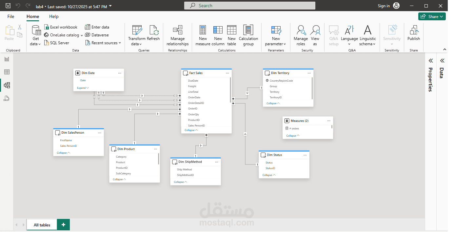
Task: Collapse the Dim SalesPerson table
Action: click(x=63, y=153)
